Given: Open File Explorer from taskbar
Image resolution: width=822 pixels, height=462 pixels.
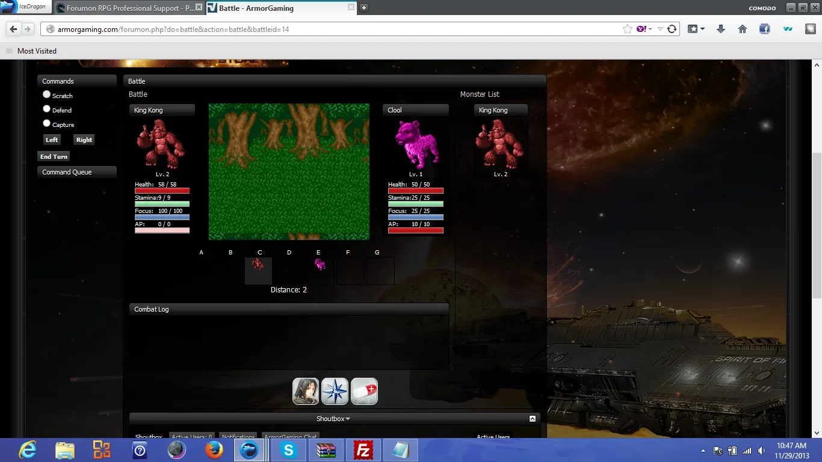Looking at the screenshot, I should pos(64,450).
